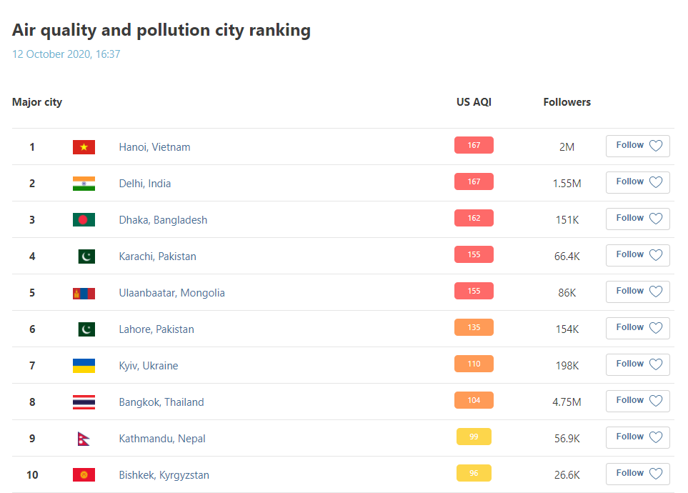The image size is (688, 493).
Task: Click the yellow 99 AQI badge
Action: coord(474,437)
